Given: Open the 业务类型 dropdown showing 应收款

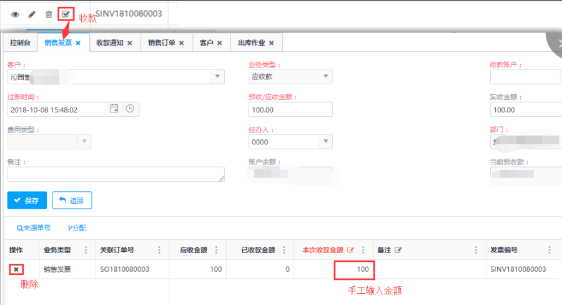Looking at the screenshot, I should tap(325, 76).
